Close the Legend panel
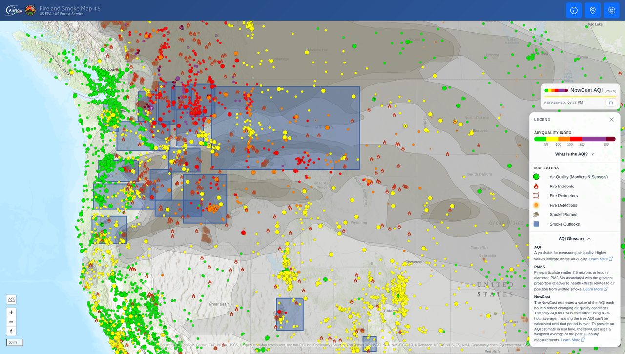625x354 pixels. pos(611,119)
